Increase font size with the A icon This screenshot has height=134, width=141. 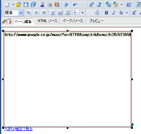134,13
